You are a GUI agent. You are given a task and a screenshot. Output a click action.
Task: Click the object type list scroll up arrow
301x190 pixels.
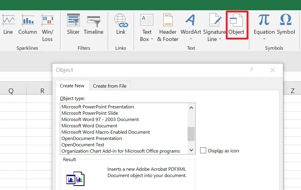pos(191,108)
